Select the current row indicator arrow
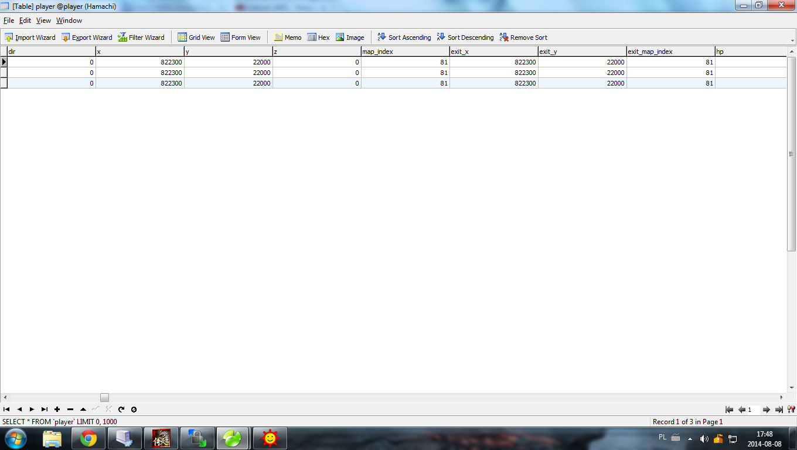Image resolution: width=797 pixels, height=450 pixels. click(x=4, y=62)
